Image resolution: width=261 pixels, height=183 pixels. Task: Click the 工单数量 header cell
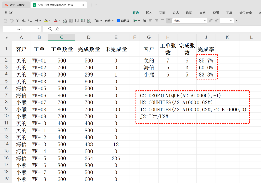pyautogui.click(x=62, y=49)
